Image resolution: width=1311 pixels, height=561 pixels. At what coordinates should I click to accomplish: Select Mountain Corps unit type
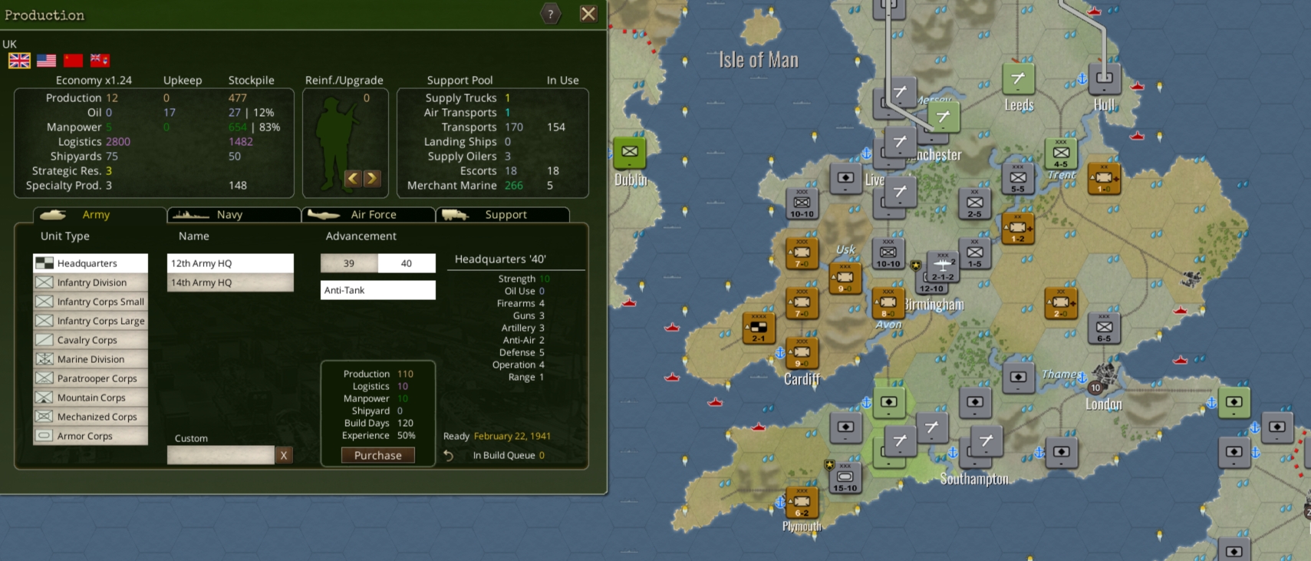(91, 398)
